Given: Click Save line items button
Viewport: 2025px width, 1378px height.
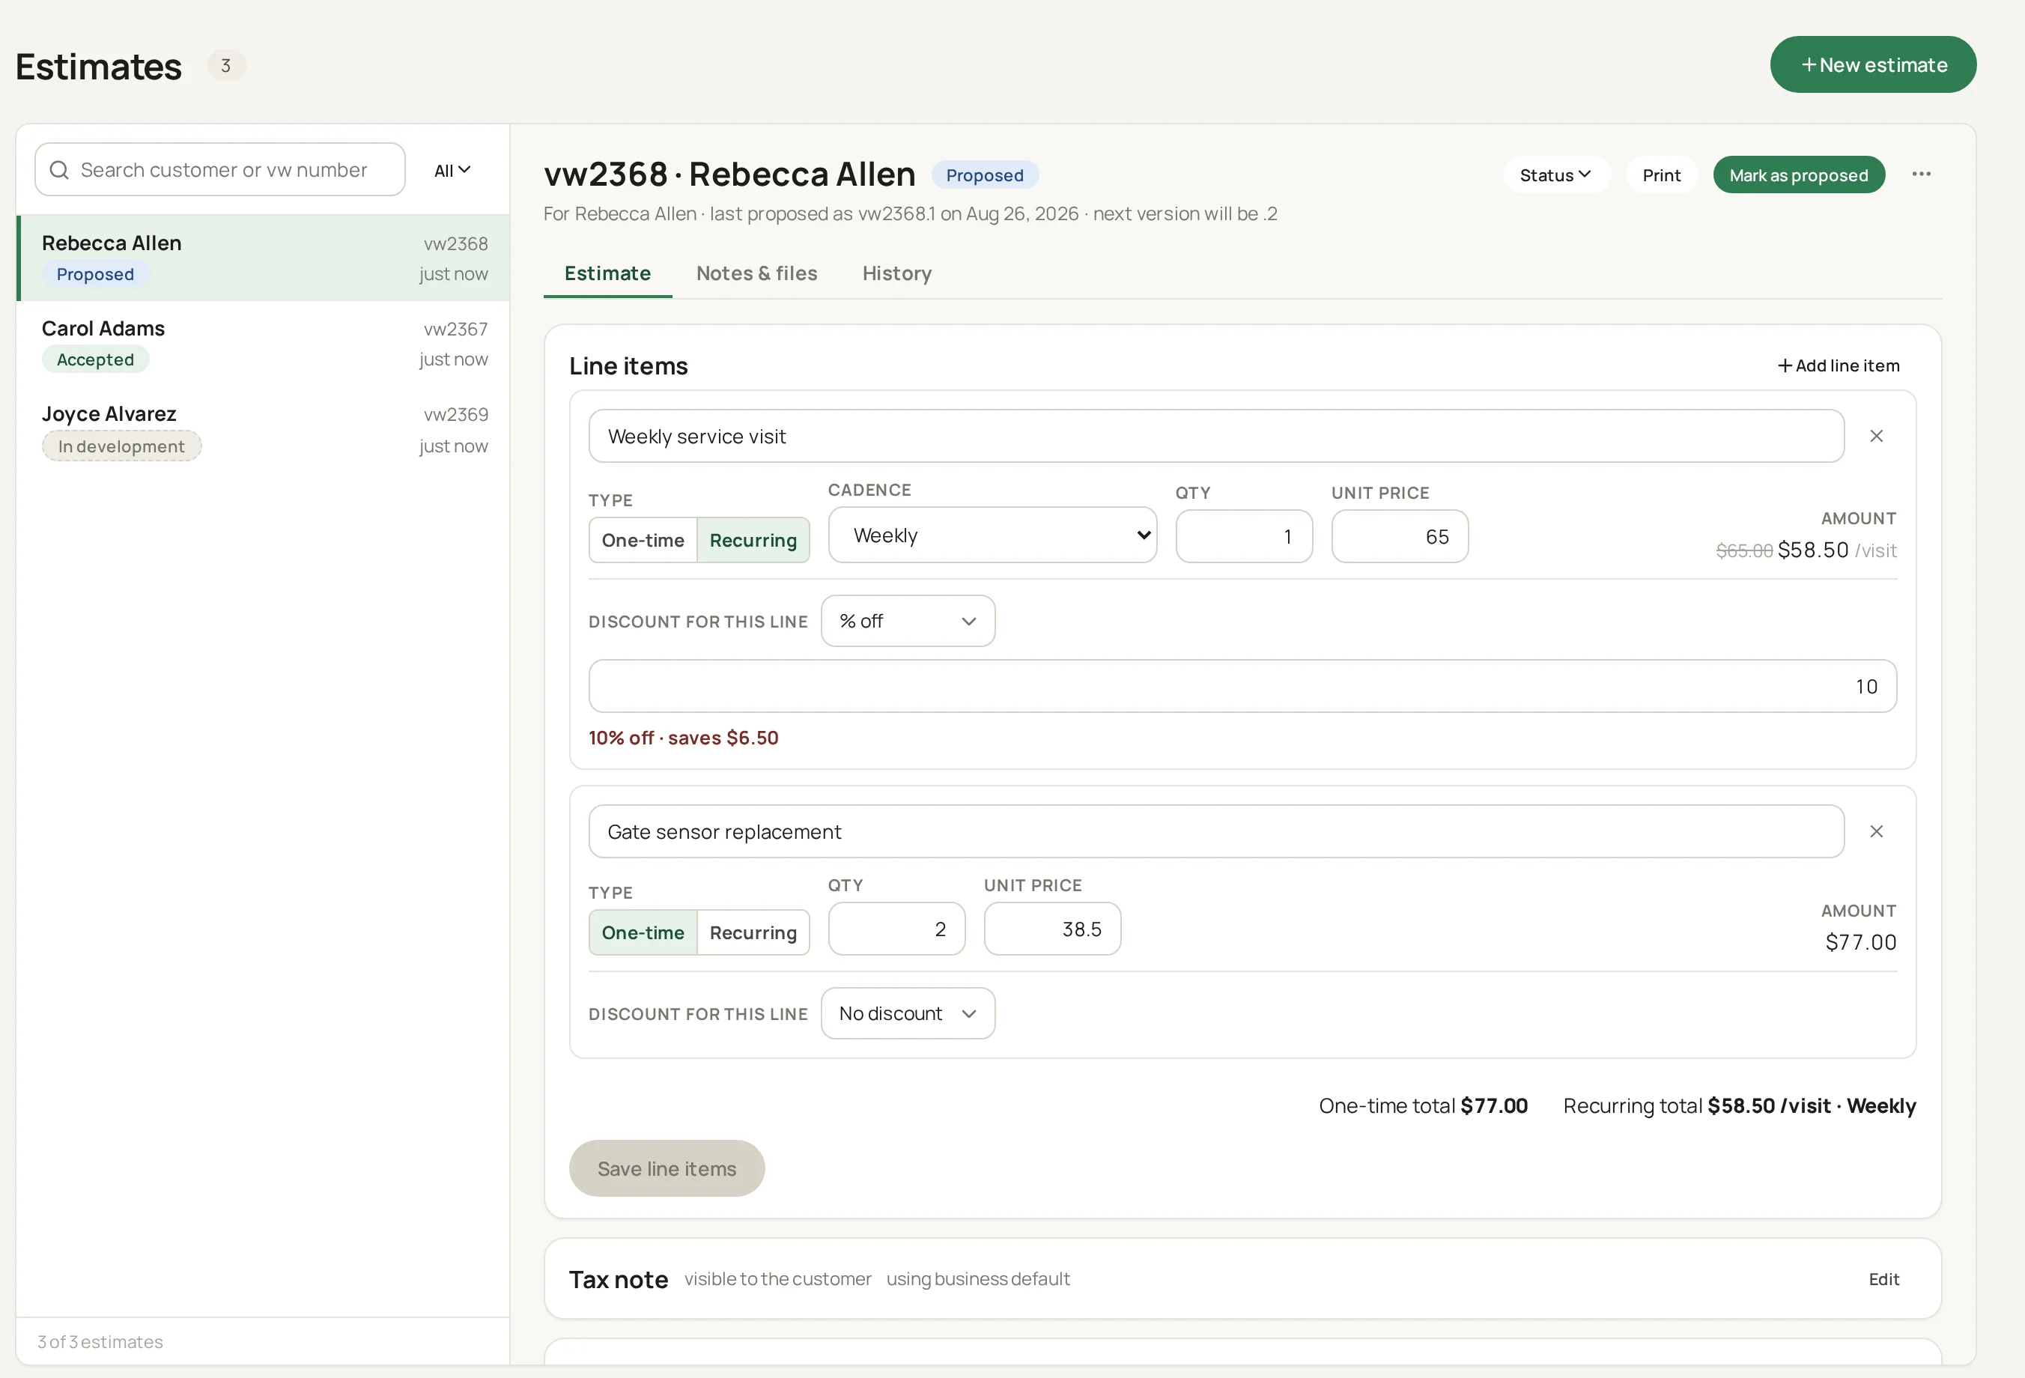Looking at the screenshot, I should click(x=667, y=1169).
